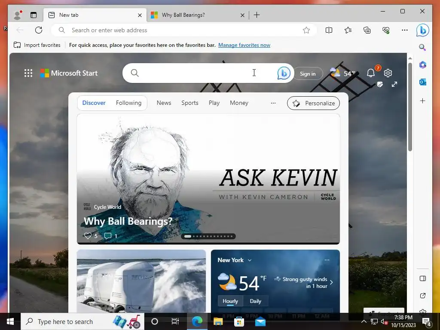440x330 pixels.
Task: Click edit background icon
Action: tap(380, 84)
